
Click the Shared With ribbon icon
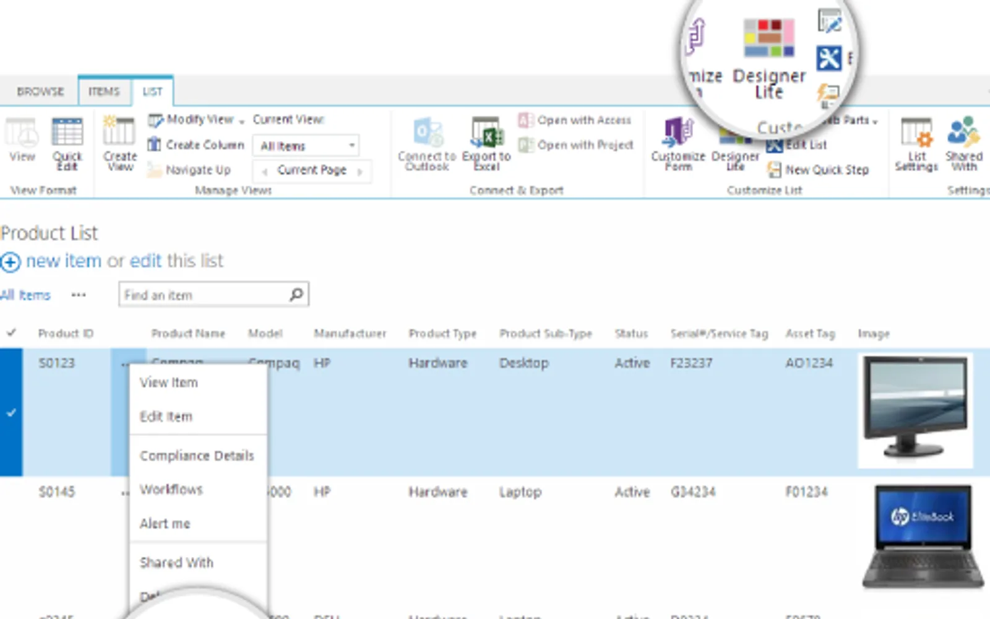(x=964, y=132)
